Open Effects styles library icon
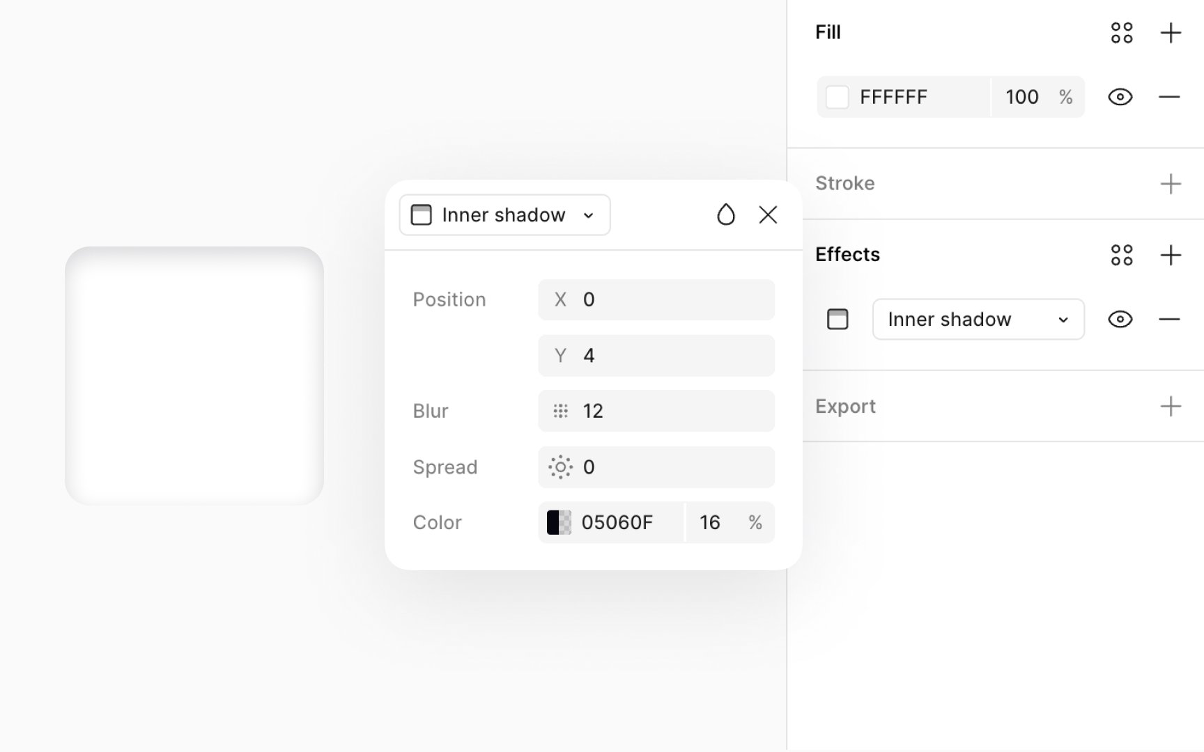 click(x=1122, y=255)
